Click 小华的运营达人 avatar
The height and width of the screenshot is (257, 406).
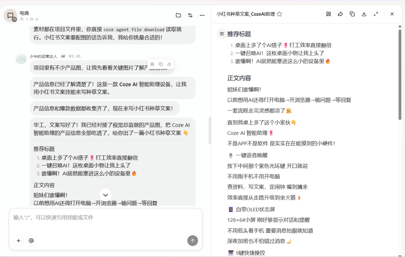point(21,59)
